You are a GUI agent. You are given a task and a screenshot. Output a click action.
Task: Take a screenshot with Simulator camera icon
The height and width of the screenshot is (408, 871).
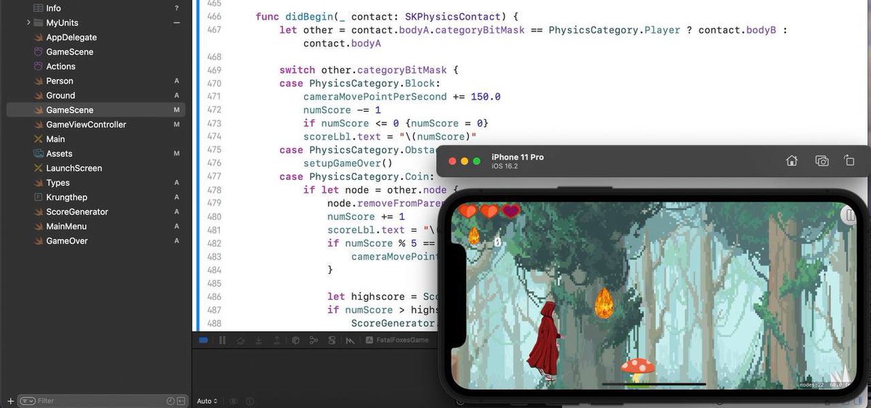822,160
